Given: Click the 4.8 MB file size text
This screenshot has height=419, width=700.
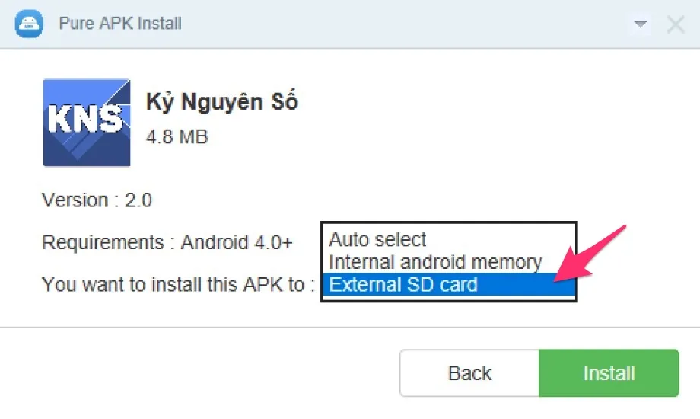Looking at the screenshot, I should tap(177, 137).
